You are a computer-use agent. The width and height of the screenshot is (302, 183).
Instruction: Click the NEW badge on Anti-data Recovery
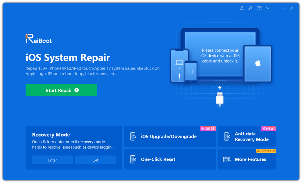coord(268,128)
